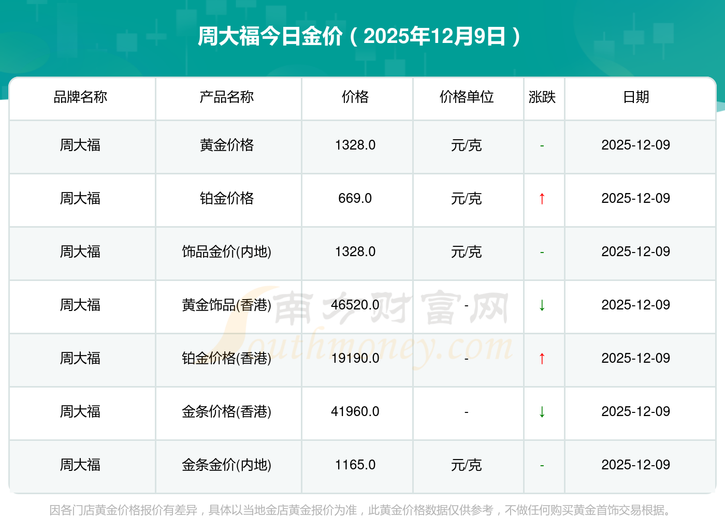
Task: Click the price 19190.0
Action: coord(355,358)
